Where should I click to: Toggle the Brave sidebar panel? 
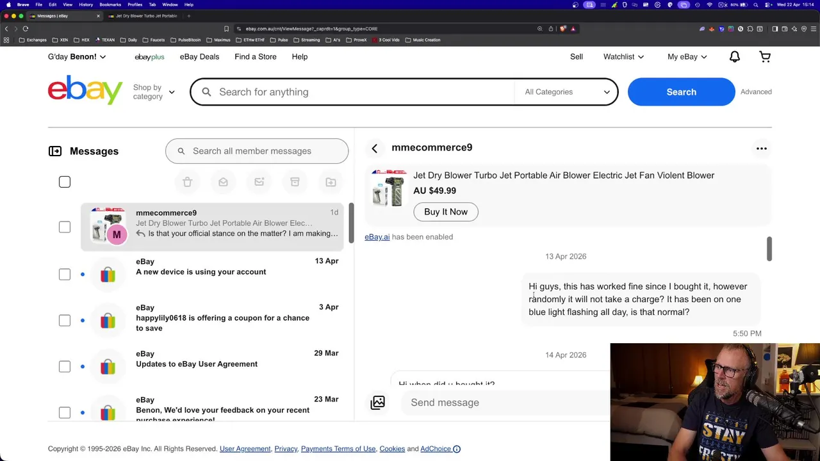(775, 28)
